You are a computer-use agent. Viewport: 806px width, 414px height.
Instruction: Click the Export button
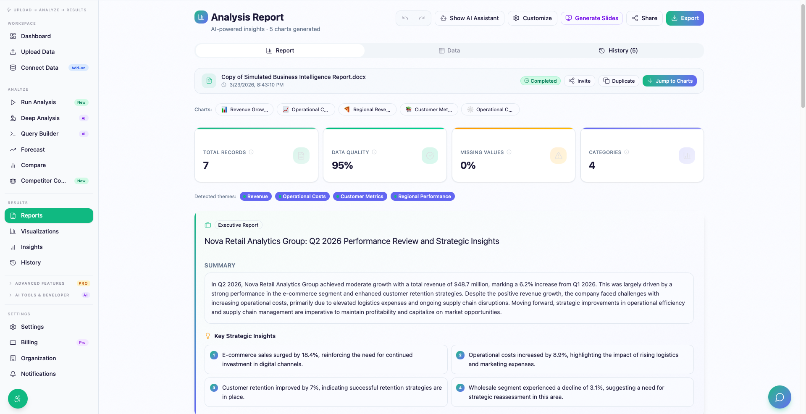(685, 18)
